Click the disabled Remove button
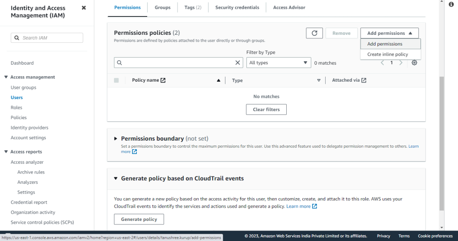Image resolution: width=458 pixels, height=241 pixels. 341,33
